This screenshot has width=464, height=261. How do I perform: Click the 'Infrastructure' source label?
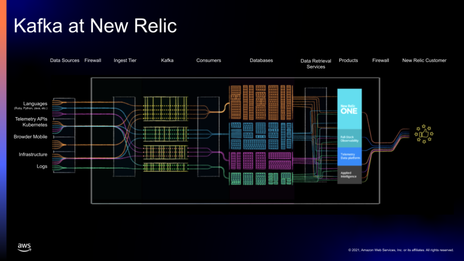pyautogui.click(x=33, y=154)
